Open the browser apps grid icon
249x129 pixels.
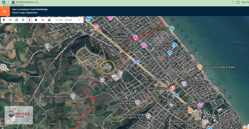tap(4, 2)
